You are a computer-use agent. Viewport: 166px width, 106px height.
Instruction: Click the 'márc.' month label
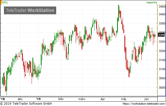coord(82,99)
